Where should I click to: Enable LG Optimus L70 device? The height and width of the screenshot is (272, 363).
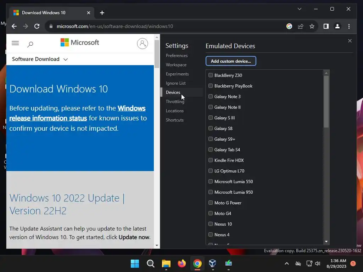tap(211, 171)
